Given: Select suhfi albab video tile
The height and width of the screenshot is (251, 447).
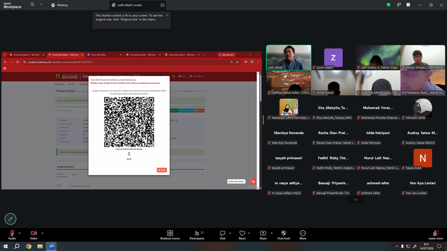Looking at the screenshot, I should click(x=288, y=57).
